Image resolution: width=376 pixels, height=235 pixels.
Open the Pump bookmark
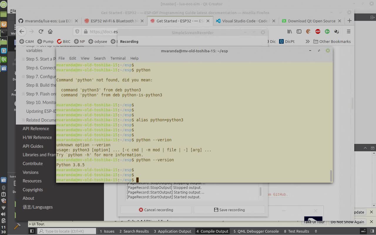tap(45, 41)
